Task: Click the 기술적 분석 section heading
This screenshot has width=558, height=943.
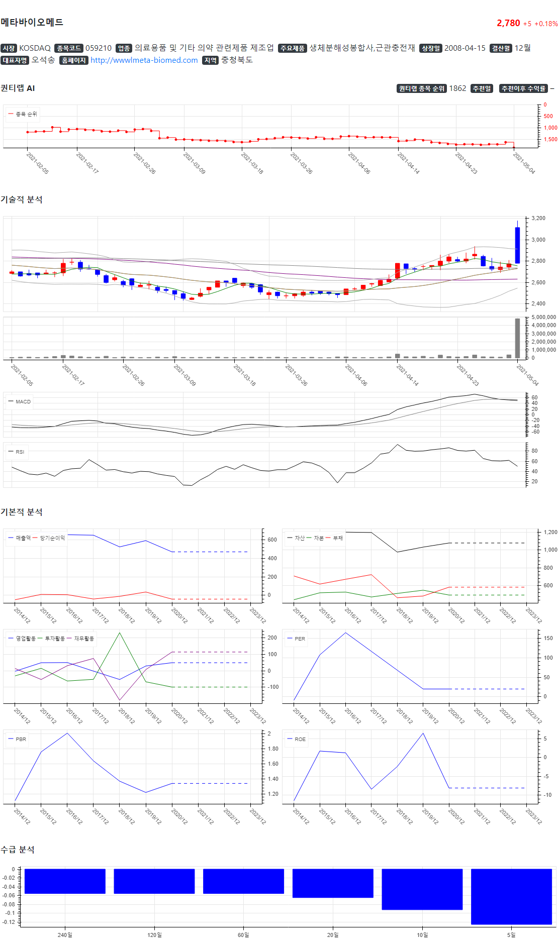Action: [22, 199]
